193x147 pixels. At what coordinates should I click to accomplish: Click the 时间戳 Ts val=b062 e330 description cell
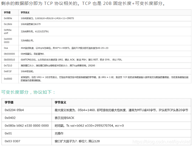click(122, 126)
